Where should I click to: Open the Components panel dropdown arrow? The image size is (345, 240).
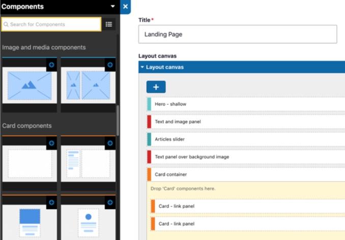coord(113,7)
